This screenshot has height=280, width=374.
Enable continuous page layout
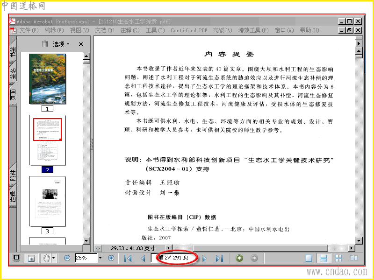324,258
